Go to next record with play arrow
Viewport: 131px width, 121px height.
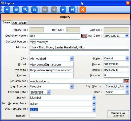(63, 10)
